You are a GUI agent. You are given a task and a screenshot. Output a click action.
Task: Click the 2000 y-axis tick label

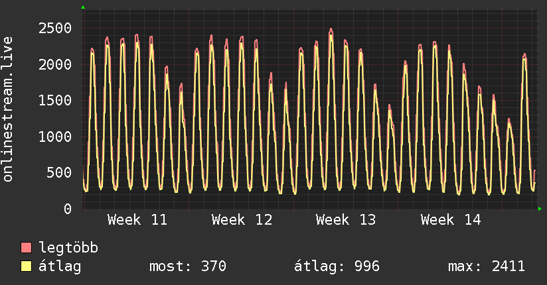coord(55,64)
